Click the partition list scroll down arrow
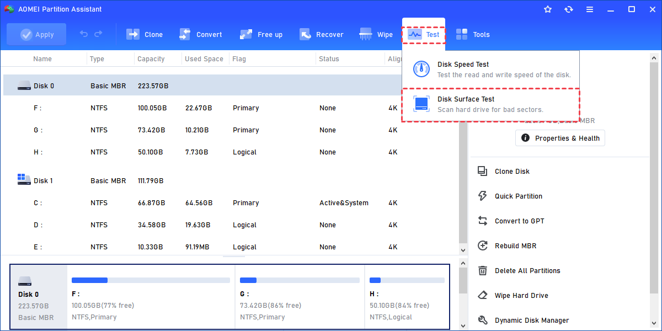This screenshot has height=331, width=662. (463, 250)
